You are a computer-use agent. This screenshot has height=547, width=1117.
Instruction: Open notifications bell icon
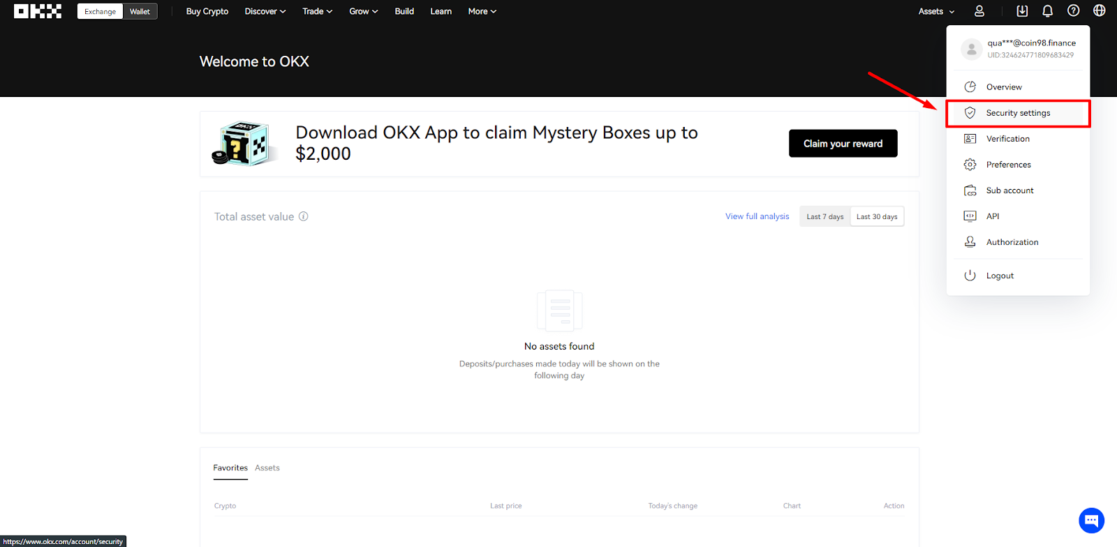[1048, 11]
